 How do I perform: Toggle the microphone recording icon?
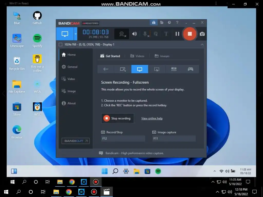click(145, 34)
